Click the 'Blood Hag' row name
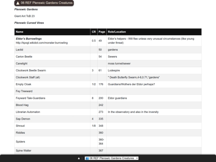216x162 pixels. pos(22,105)
